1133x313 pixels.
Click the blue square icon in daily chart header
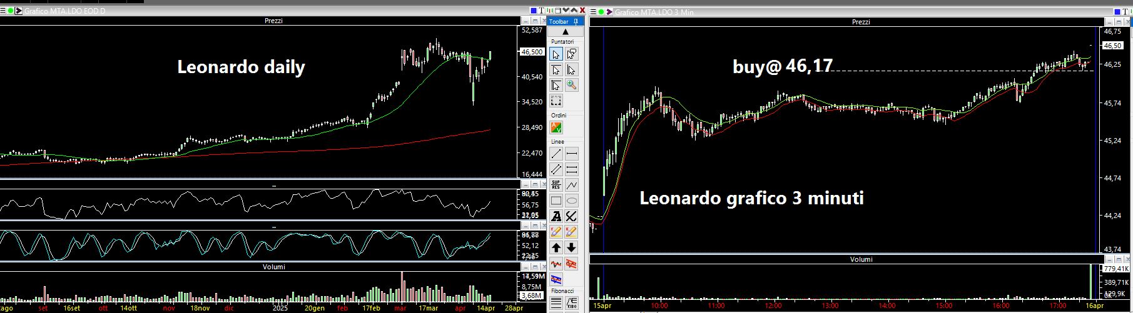coord(534,11)
